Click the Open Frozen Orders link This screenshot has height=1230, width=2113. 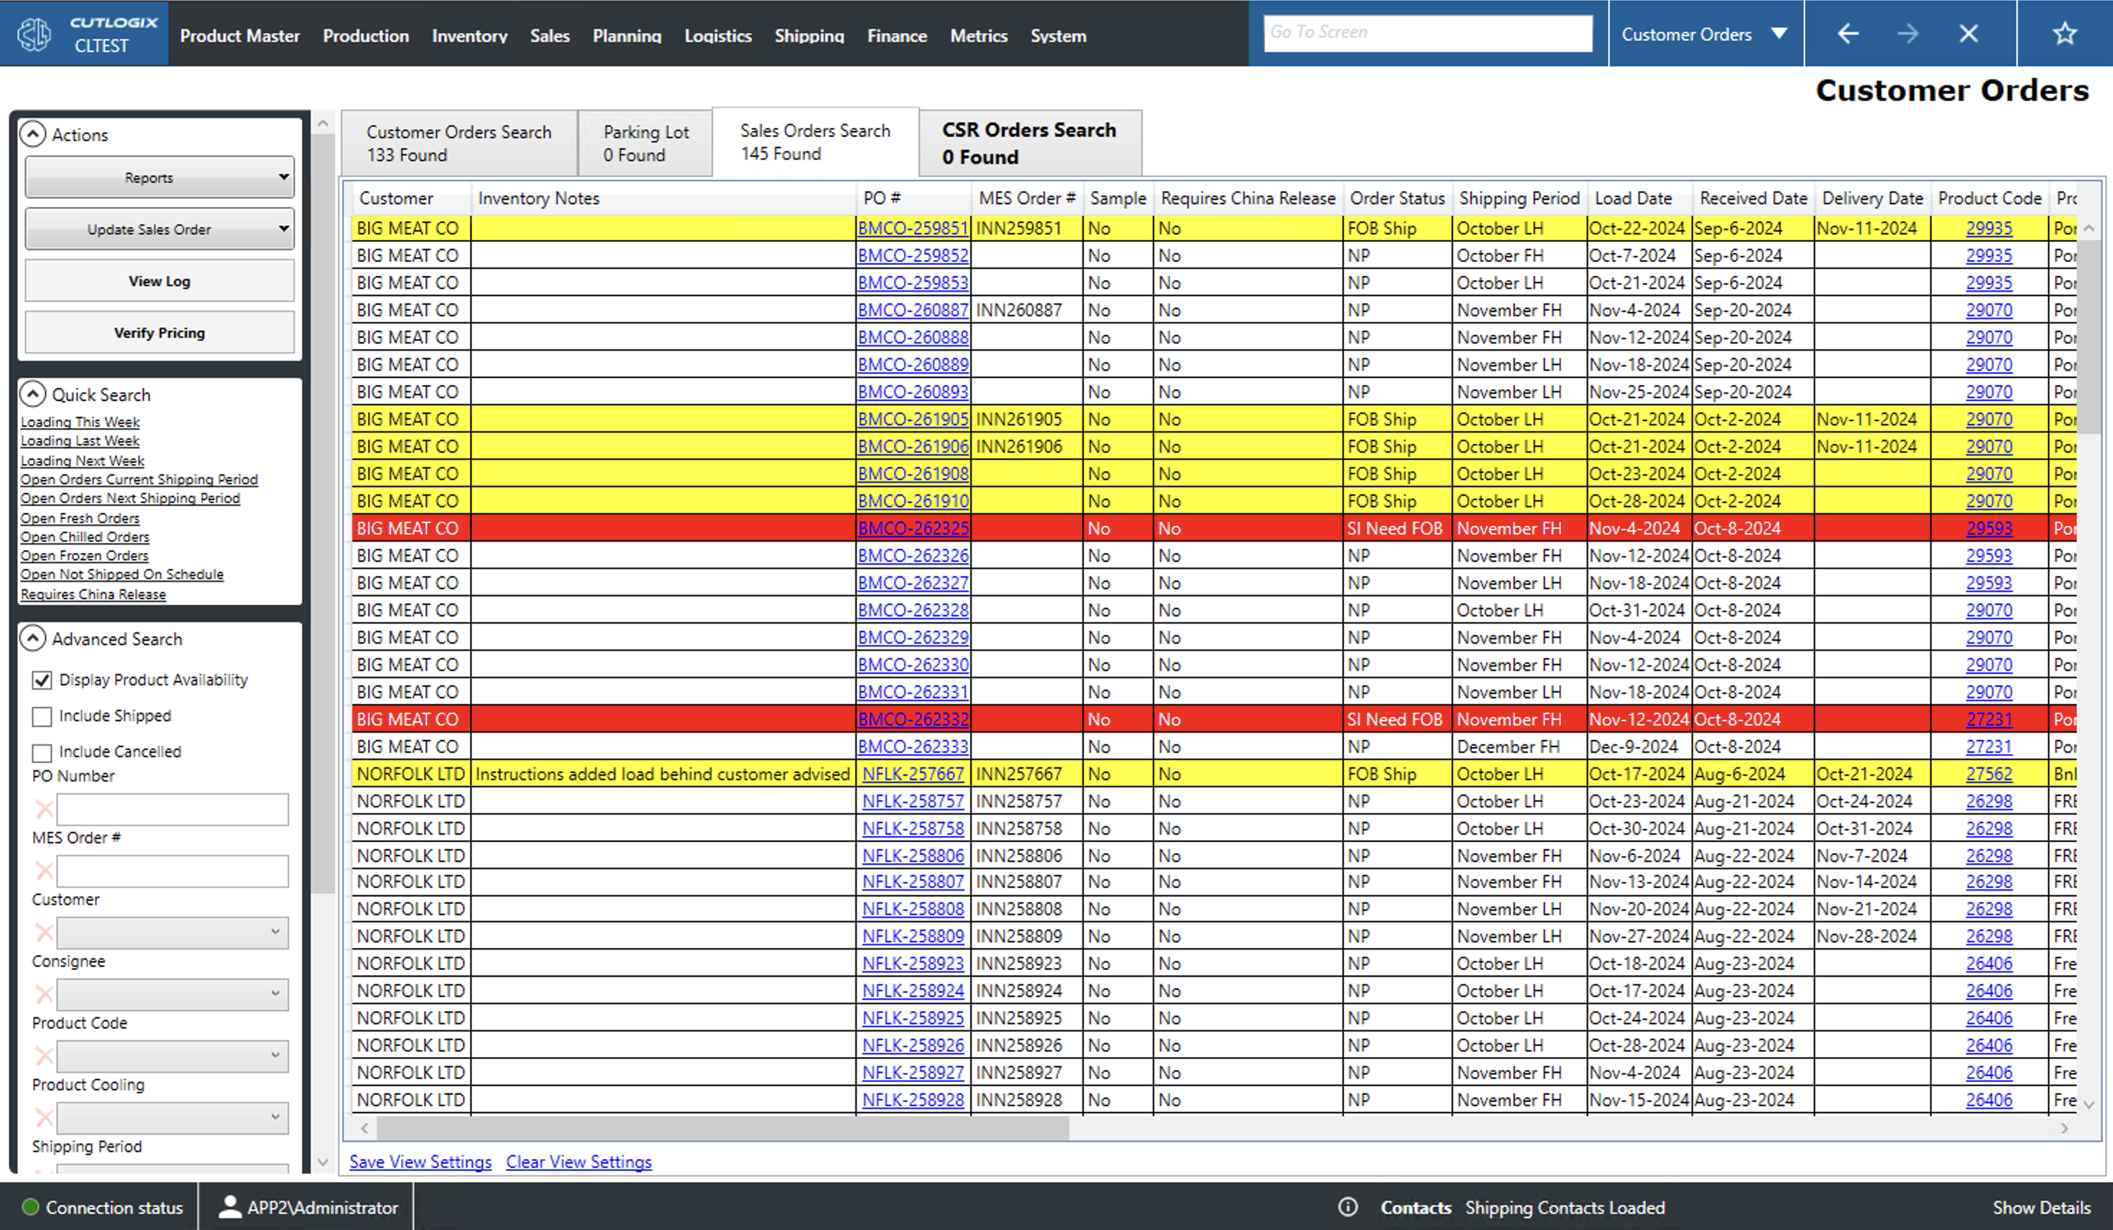[84, 555]
